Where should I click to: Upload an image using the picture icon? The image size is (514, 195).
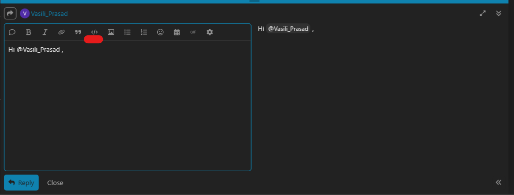pyautogui.click(x=111, y=32)
